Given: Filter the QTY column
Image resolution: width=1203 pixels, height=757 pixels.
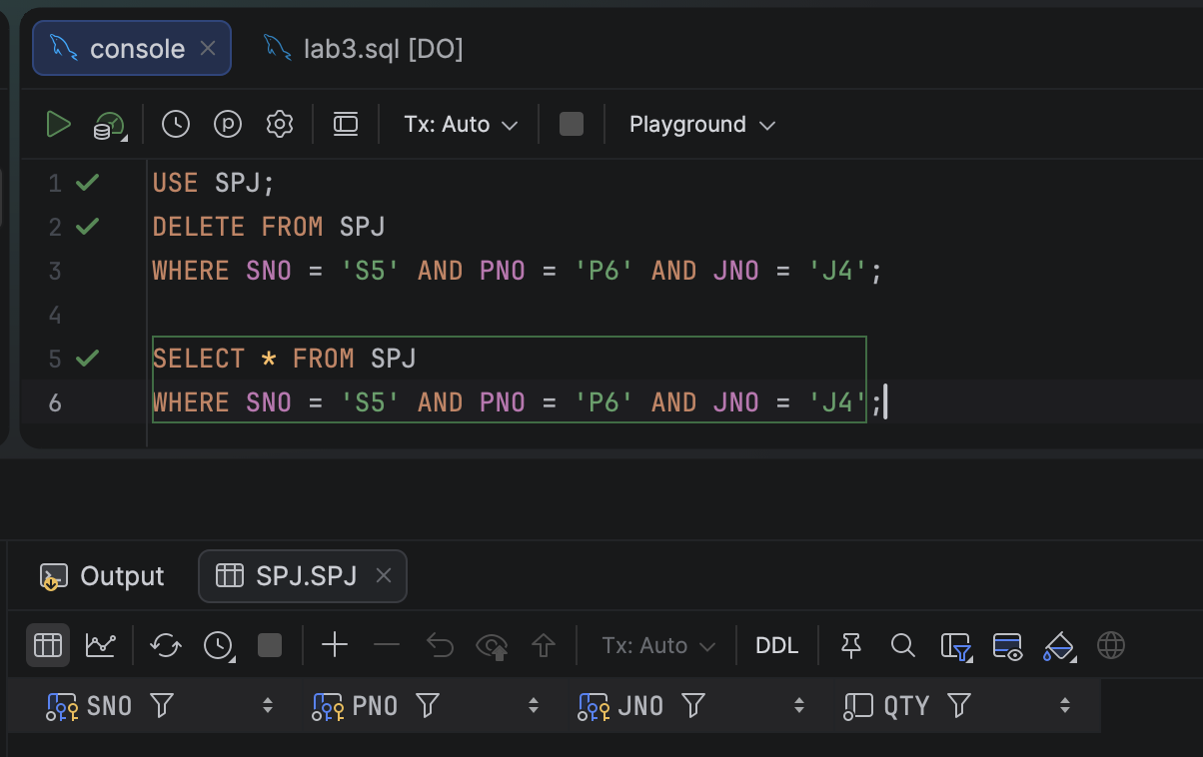Looking at the screenshot, I should tap(959, 706).
